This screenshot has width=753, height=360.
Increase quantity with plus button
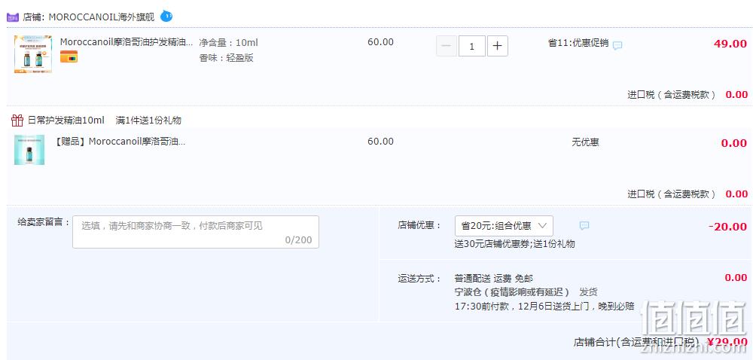(498, 46)
